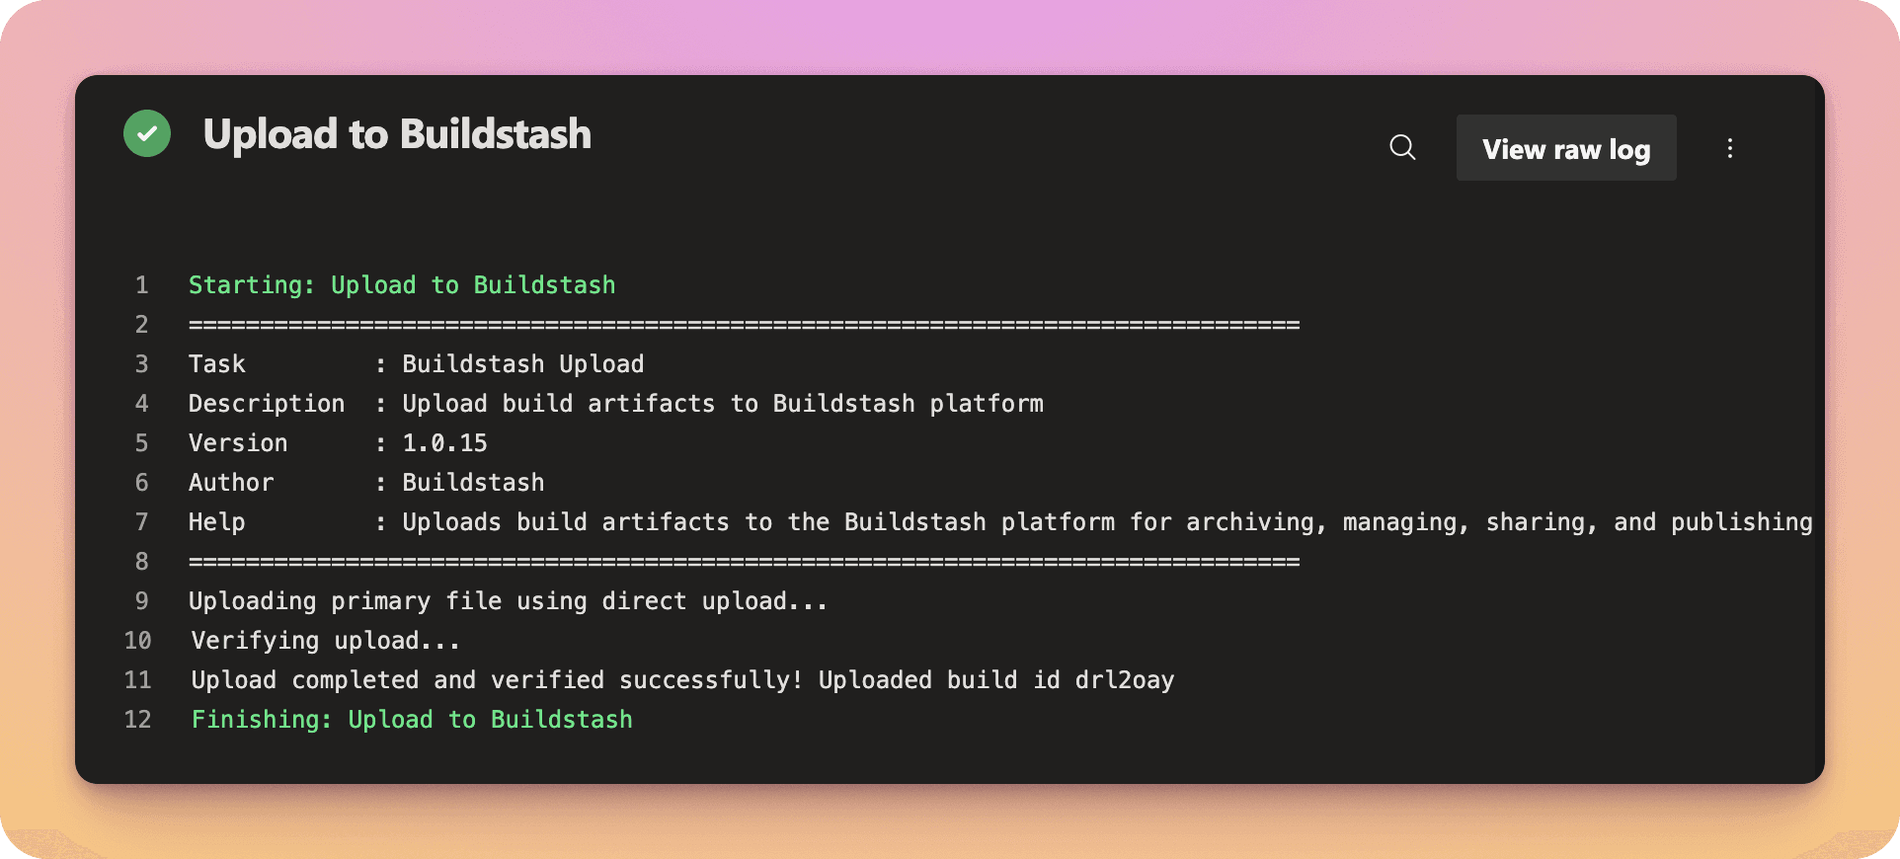Click the green Finishing: Upload to Buildstash text
Image resolution: width=1900 pixels, height=859 pixels.
pos(411,720)
